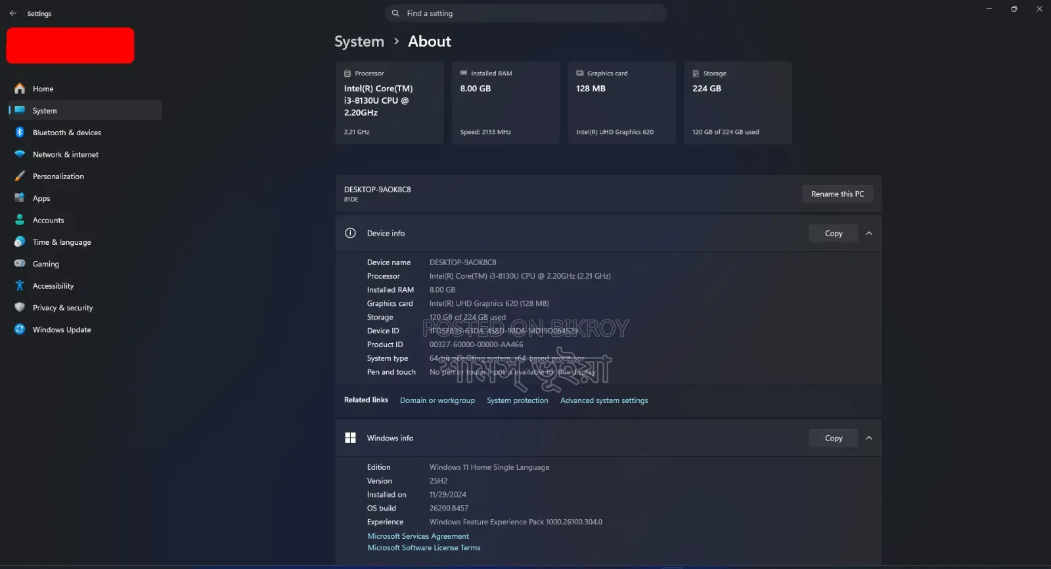Open Microsoft Software License Terms link

[424, 547]
